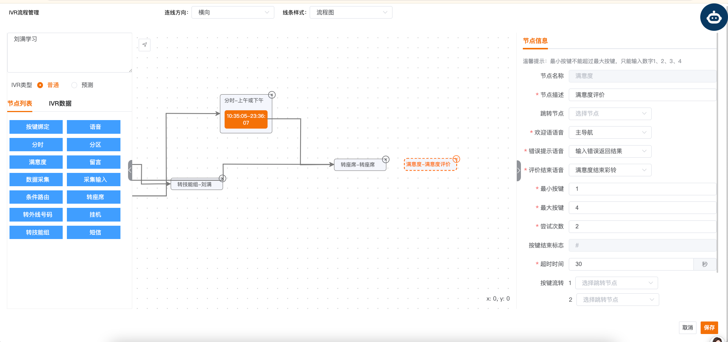The width and height of the screenshot is (728, 342).
Task: Remove the 满意度-满意度评价 node via orange x icon
Action: click(456, 159)
